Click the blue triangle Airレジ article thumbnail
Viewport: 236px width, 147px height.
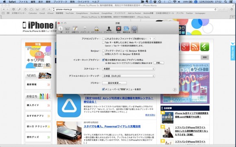(69, 106)
